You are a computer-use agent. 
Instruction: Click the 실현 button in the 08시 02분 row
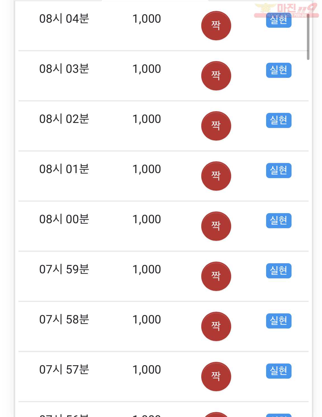coord(279,120)
